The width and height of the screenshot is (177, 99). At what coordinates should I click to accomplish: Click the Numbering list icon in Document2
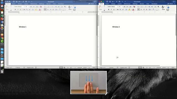tap(142, 7)
